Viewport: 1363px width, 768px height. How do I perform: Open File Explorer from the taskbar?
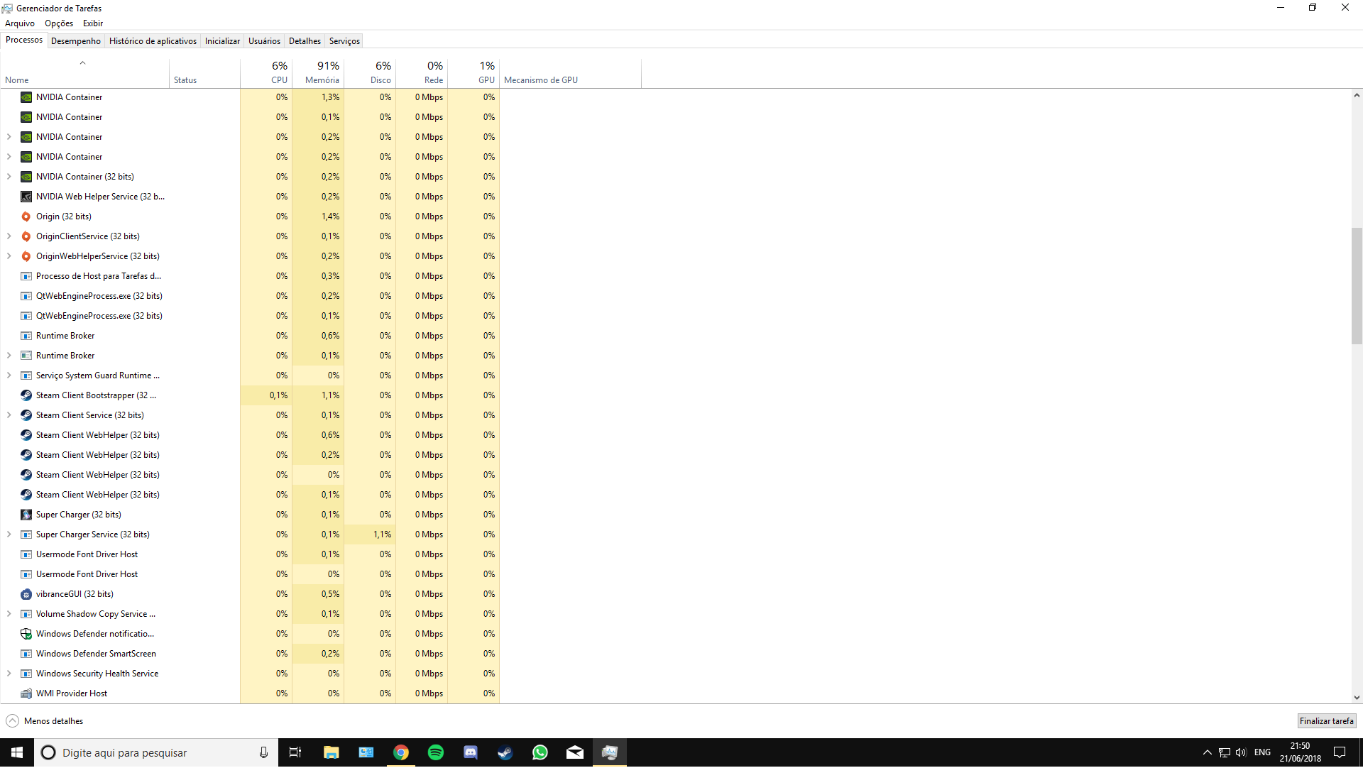[x=332, y=752]
